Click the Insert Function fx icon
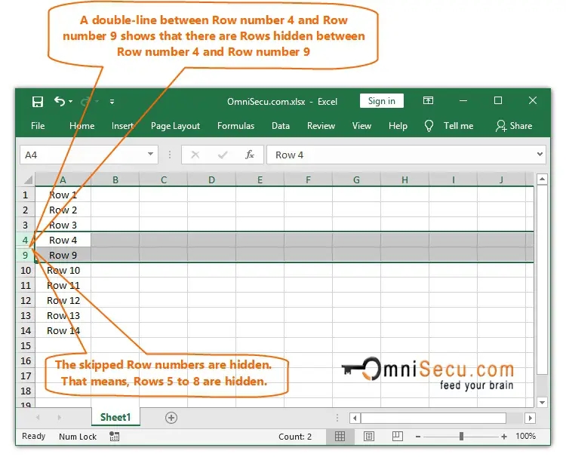566x460 pixels. [x=250, y=155]
